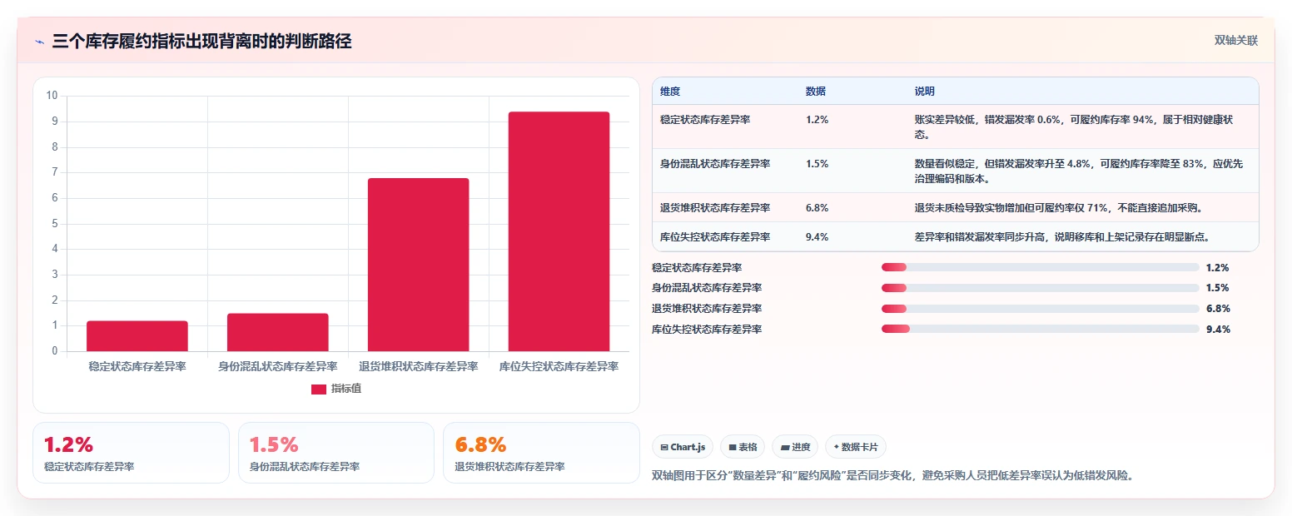Screen dimensions: 1292x516
Task: Select the 退货堆积状态库存差异率 bar in the chart
Action: pos(419,265)
